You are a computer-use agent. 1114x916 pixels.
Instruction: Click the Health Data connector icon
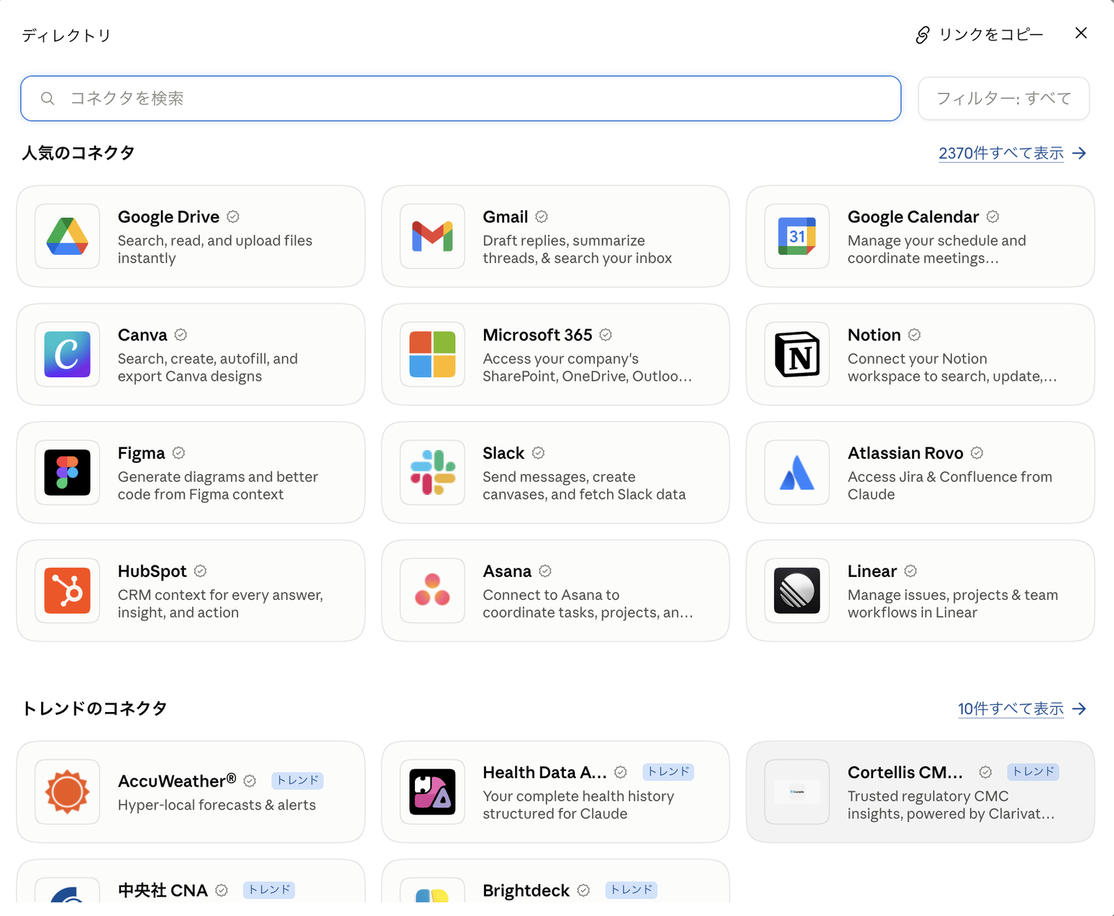coord(432,792)
